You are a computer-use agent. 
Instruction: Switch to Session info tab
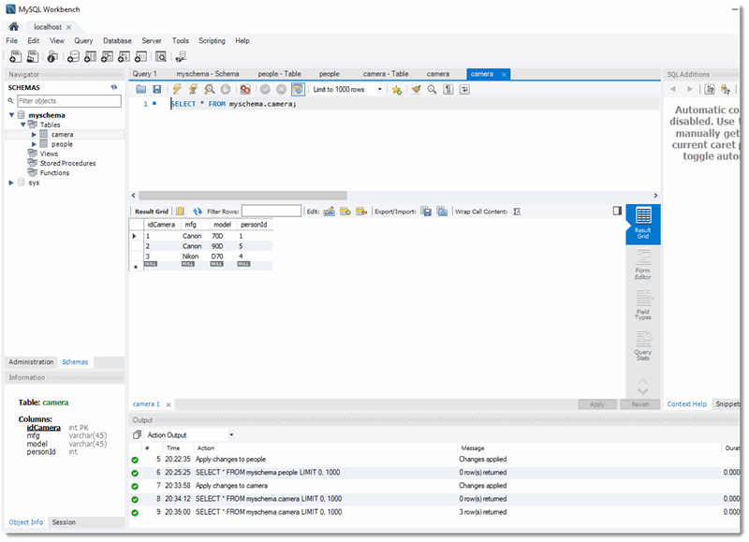pyautogui.click(x=64, y=522)
